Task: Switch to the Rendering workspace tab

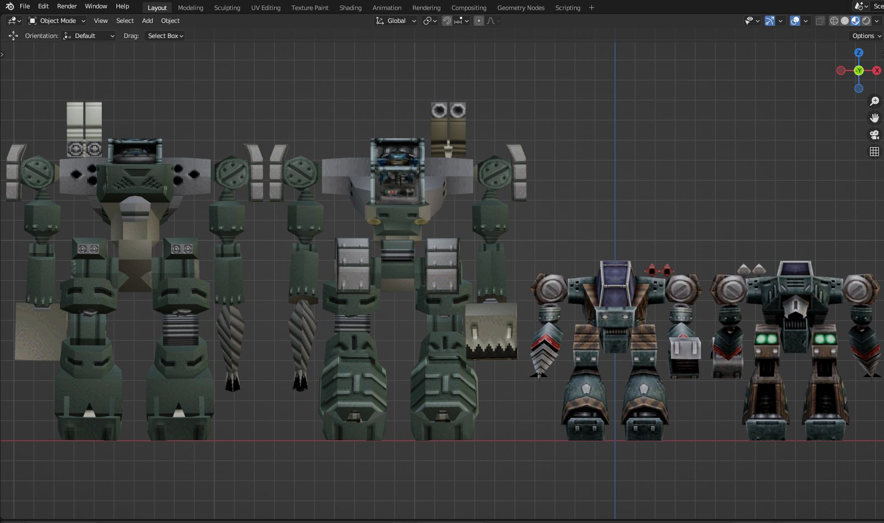Action: pyautogui.click(x=426, y=8)
